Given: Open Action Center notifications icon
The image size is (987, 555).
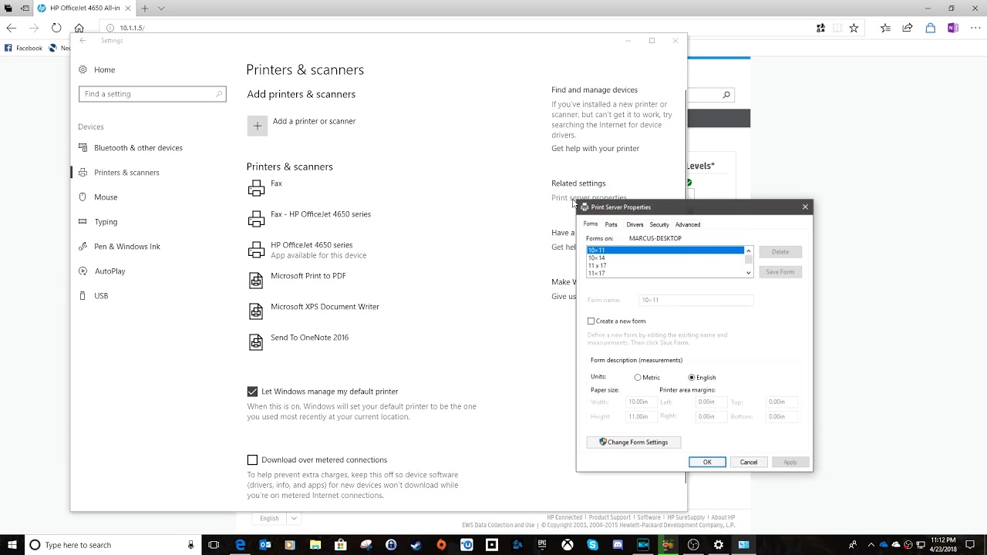Looking at the screenshot, I should pos(970,545).
